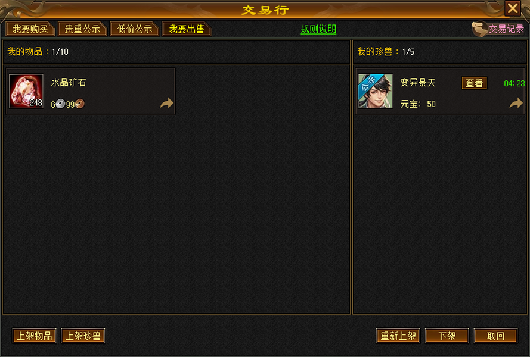Open the 交易记录 scroll icon
Screen dimensions: 530x357
click(x=480, y=29)
